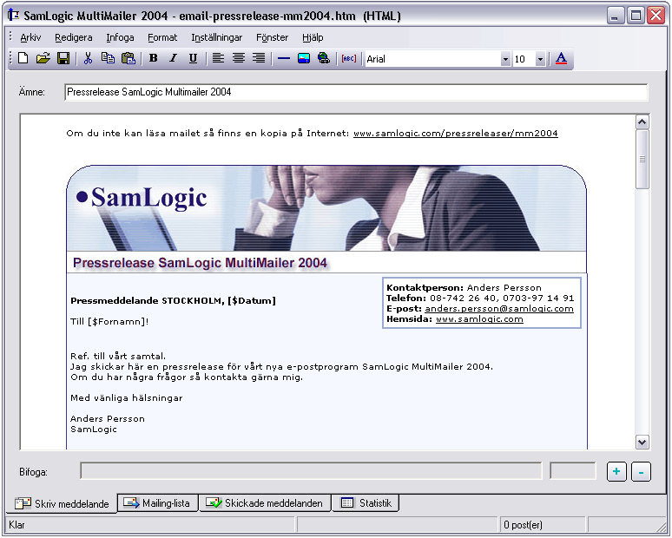
Task: Click the scroll down arrow of message editor
Action: click(x=642, y=442)
